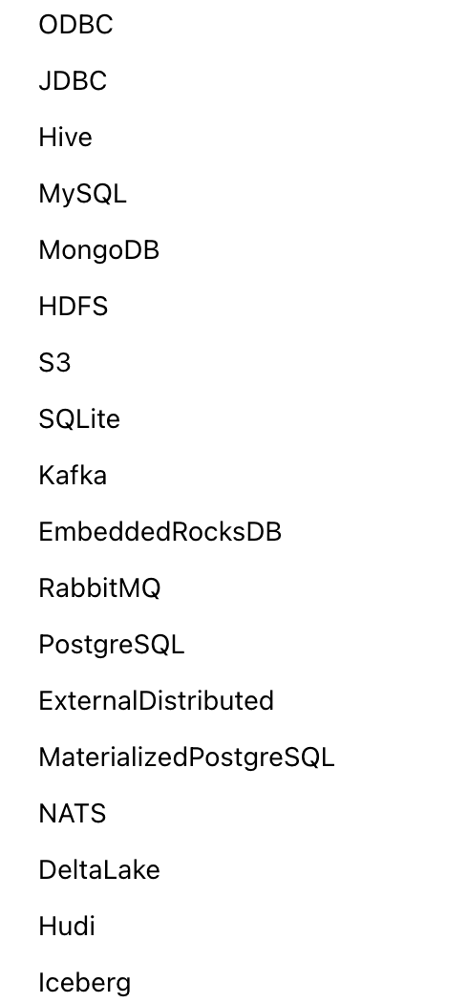Open the NATS entry
This screenshot has width=468, height=1003.
point(73,813)
